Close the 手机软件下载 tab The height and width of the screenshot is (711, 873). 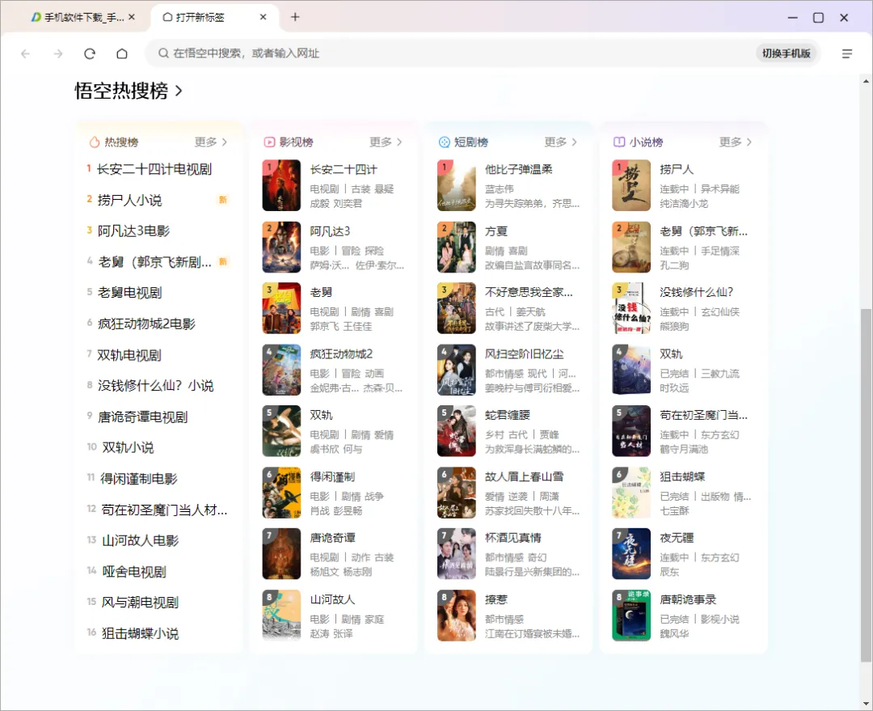click(132, 17)
